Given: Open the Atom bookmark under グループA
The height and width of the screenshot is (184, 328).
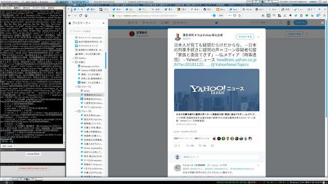Looking at the screenshot, I should coord(87,91).
